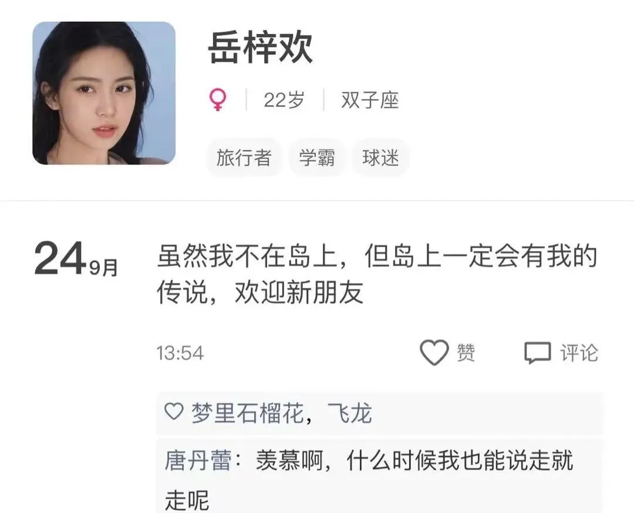Tap the heart icon to like the post

click(434, 352)
